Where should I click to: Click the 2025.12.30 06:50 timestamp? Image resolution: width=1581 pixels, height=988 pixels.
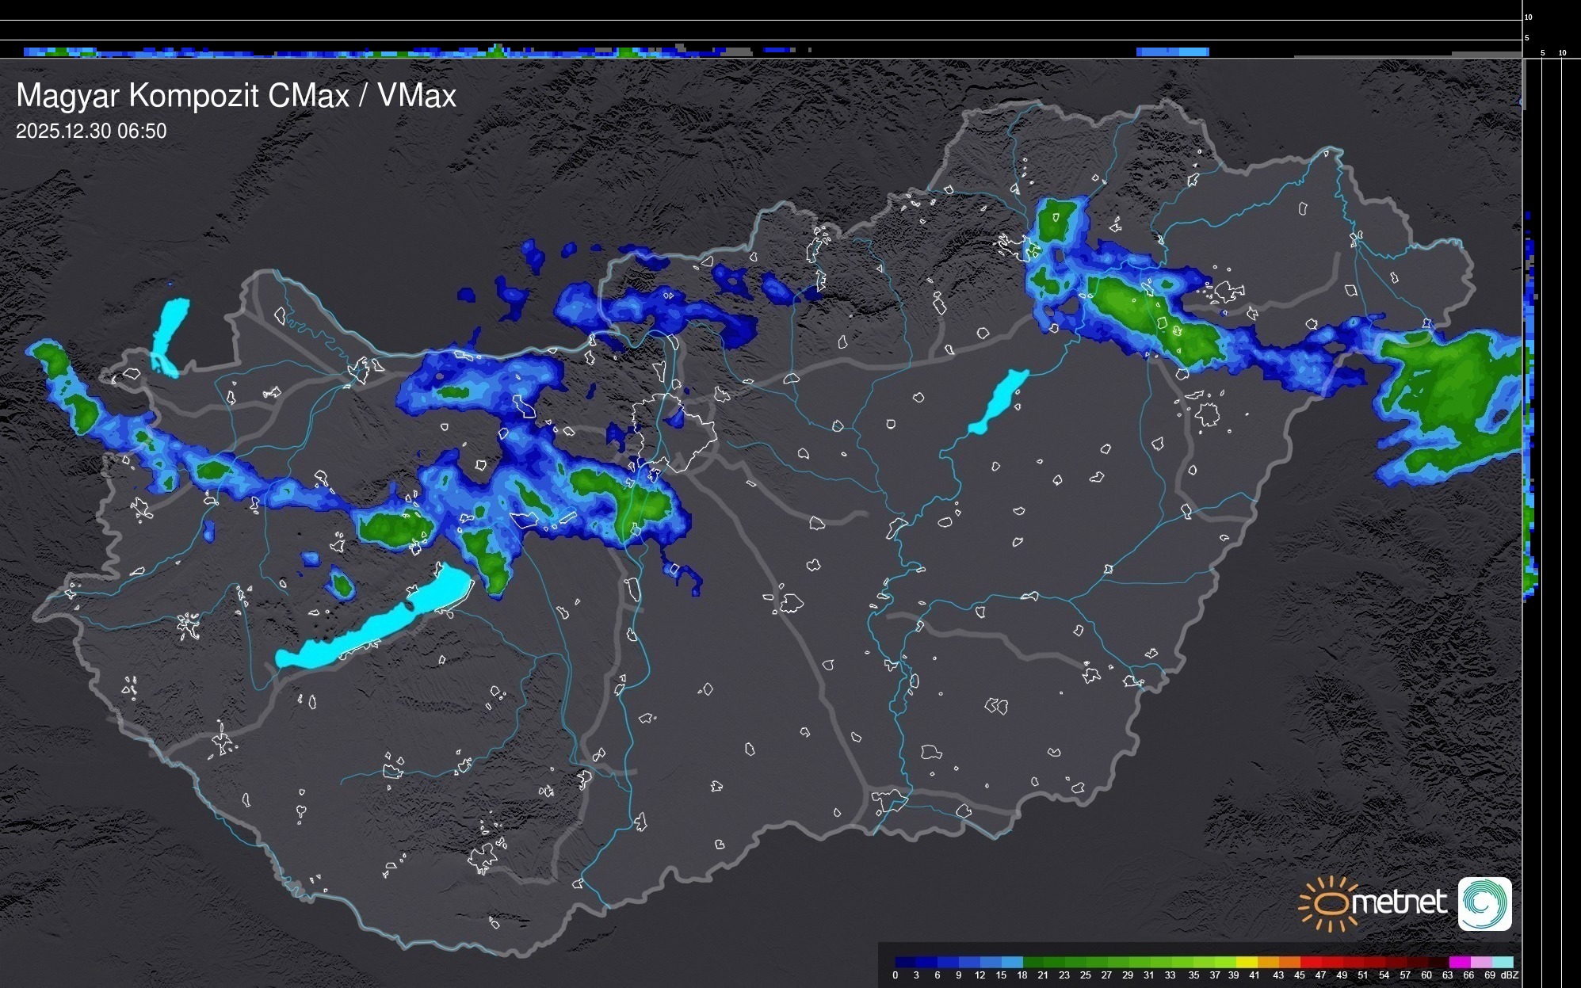[x=91, y=132]
